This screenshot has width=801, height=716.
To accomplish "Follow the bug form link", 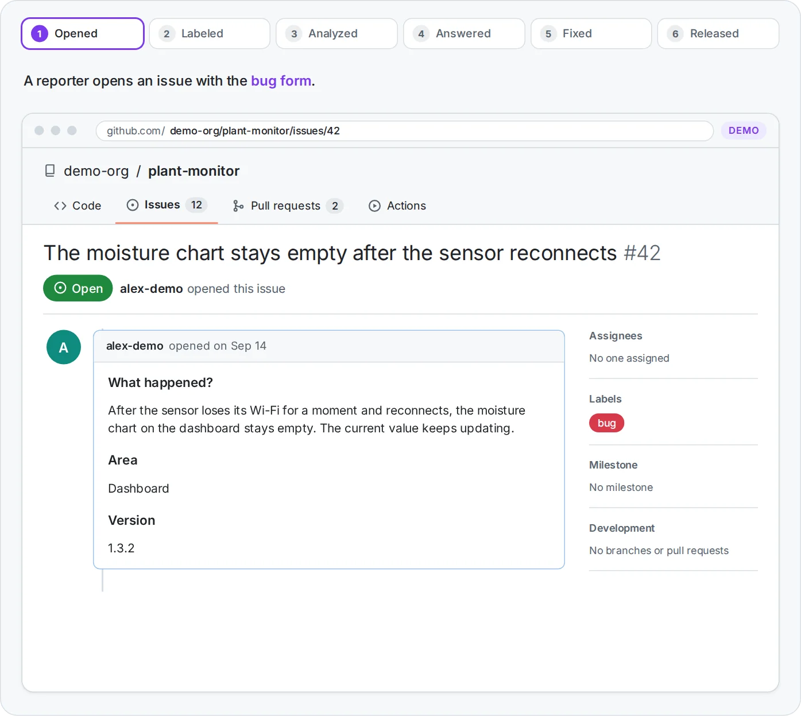I will click(x=281, y=81).
